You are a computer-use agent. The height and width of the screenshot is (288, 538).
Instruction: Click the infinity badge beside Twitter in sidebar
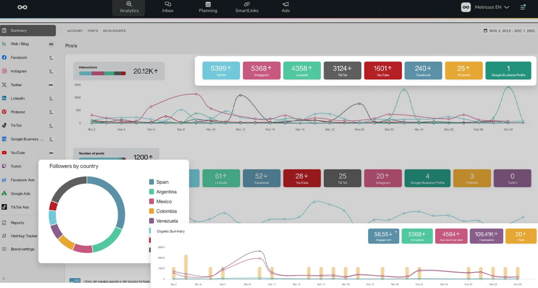click(x=51, y=85)
